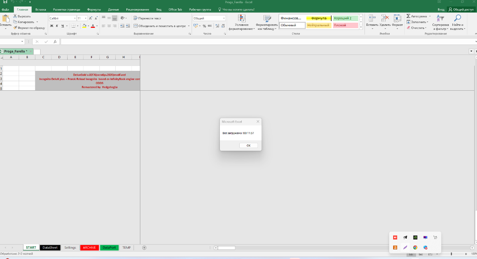Click the Paste (Вставить) clipboard icon

[6, 18]
